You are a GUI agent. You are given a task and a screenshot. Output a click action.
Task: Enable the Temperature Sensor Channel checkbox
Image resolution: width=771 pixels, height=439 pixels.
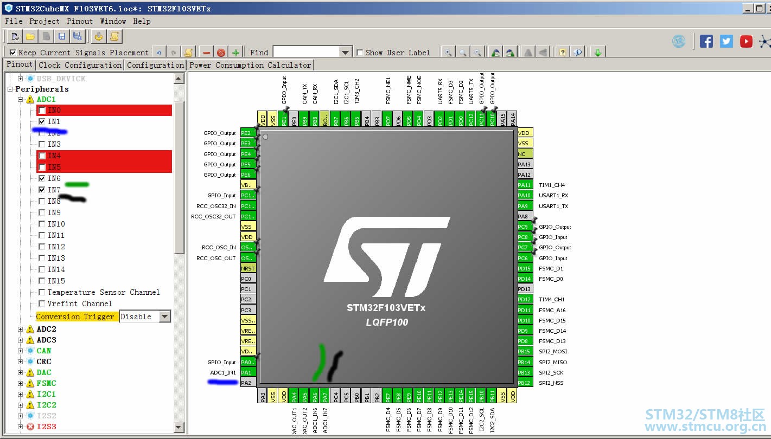pyautogui.click(x=42, y=292)
